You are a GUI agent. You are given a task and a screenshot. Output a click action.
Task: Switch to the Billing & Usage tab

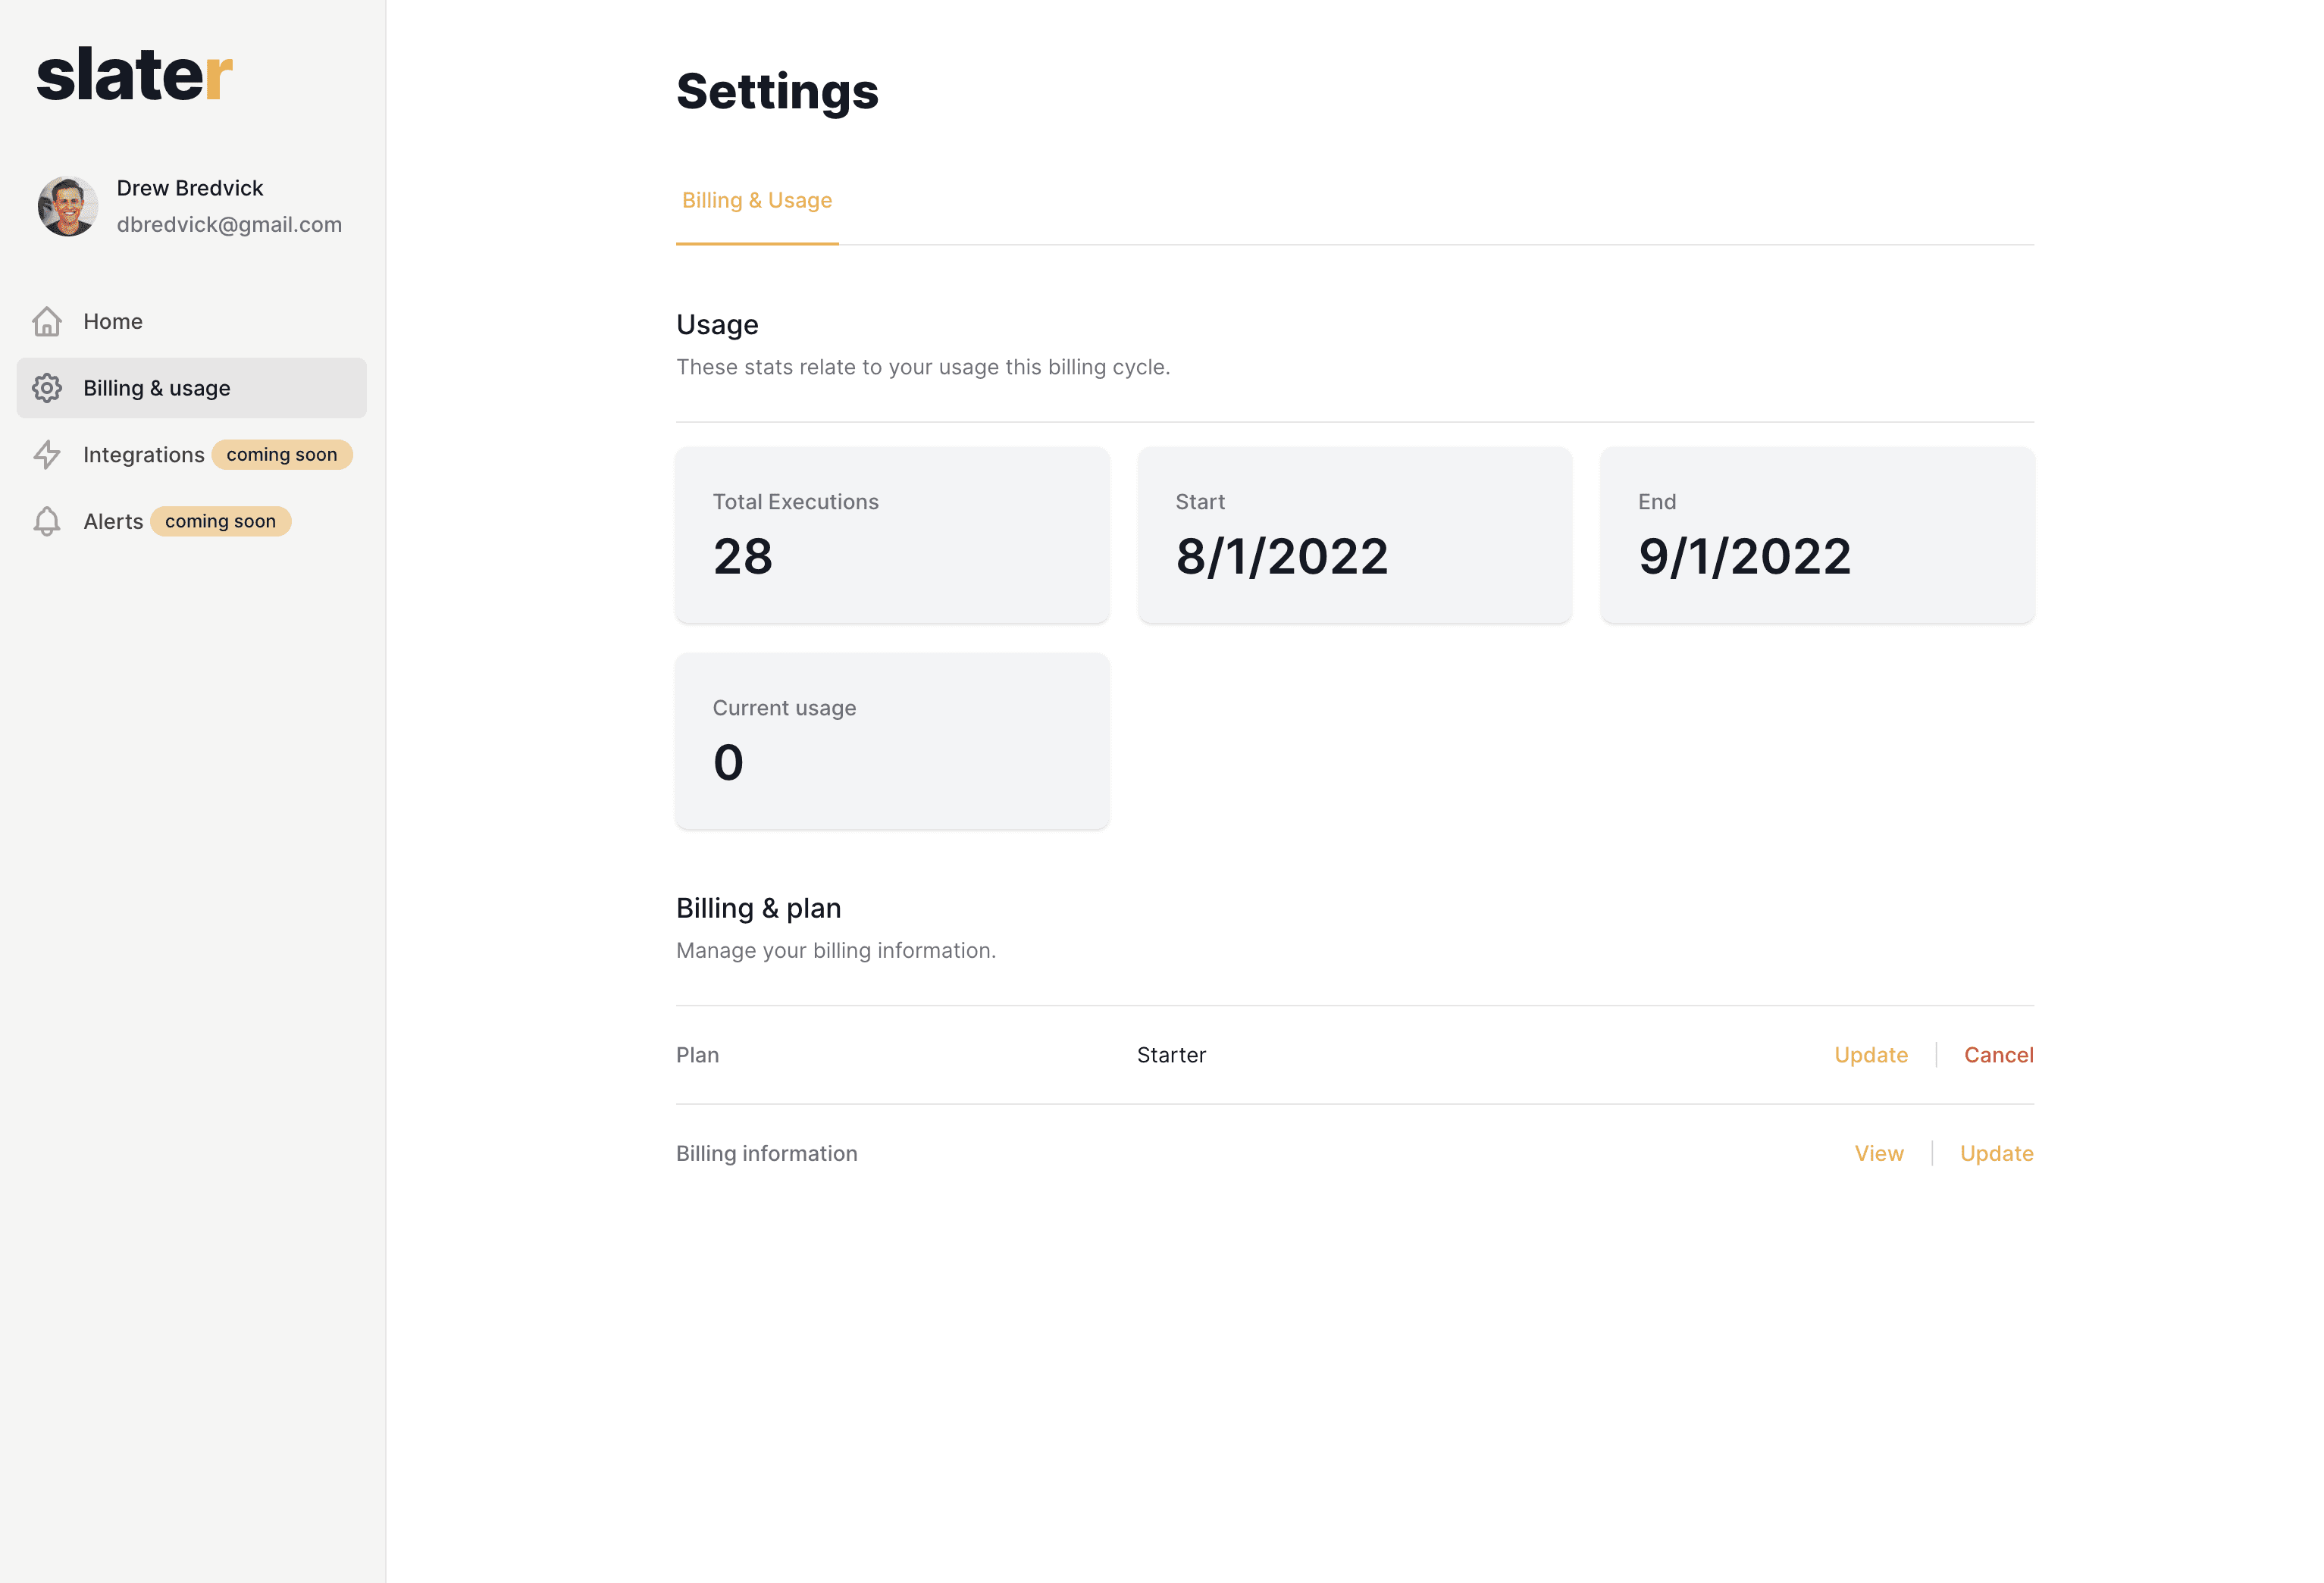[x=757, y=200]
